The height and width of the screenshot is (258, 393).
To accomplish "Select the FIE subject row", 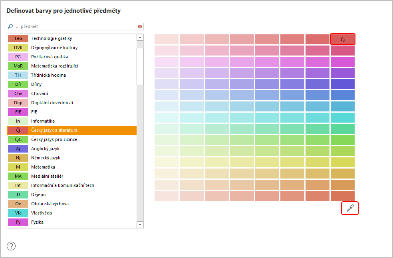I will coord(72,112).
